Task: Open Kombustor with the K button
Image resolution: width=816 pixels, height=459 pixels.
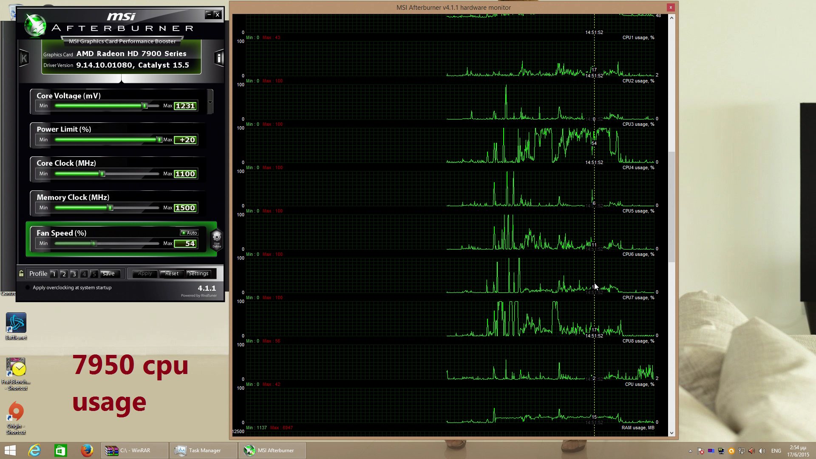Action: tap(24, 58)
